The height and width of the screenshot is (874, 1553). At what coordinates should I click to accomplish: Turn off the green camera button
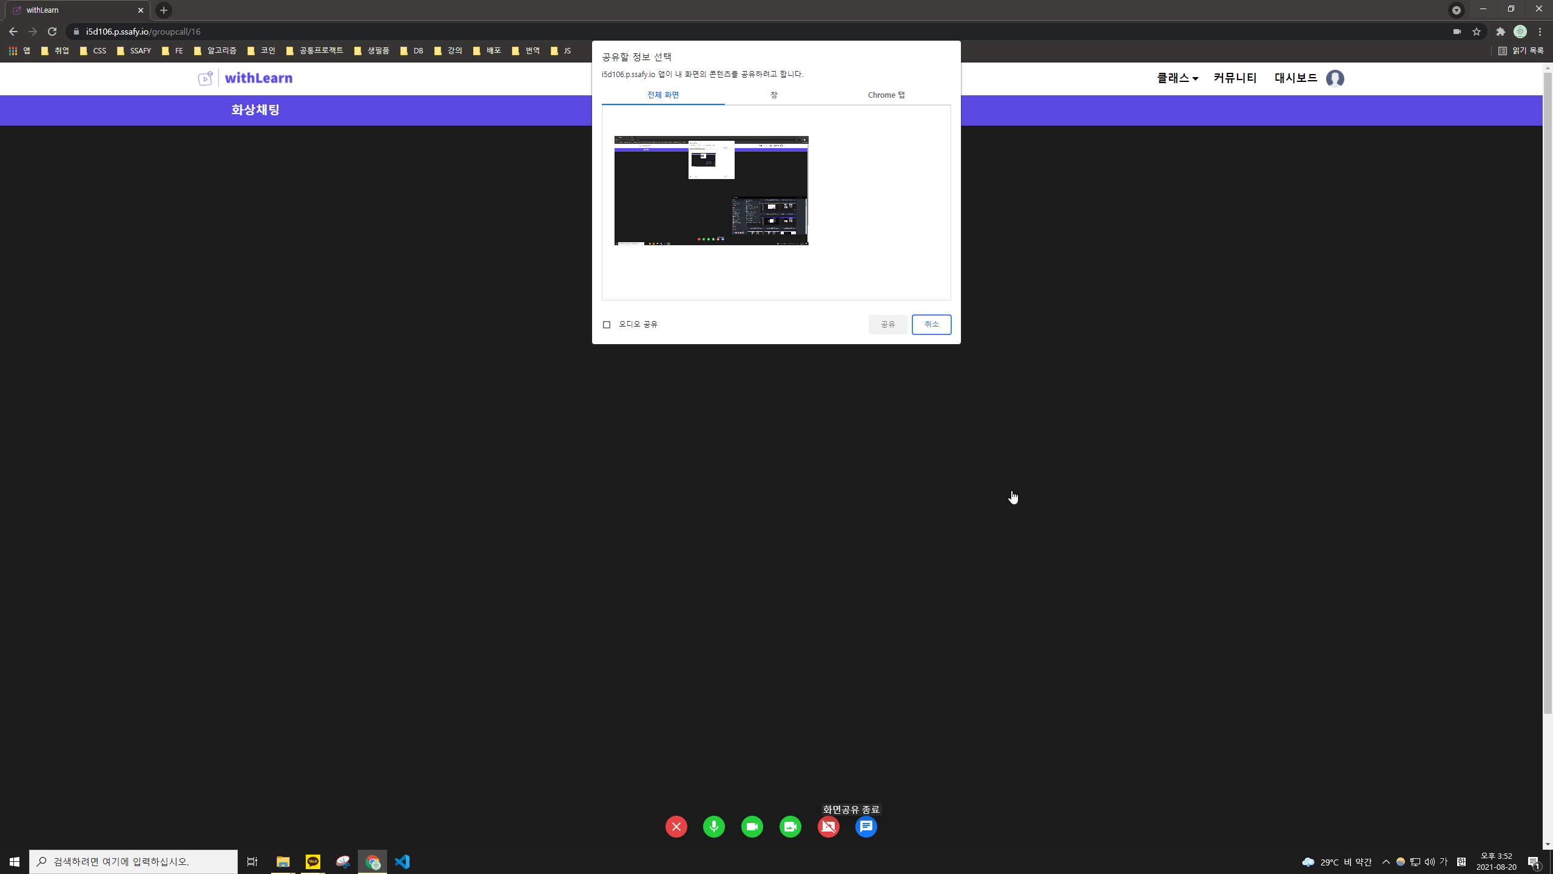[x=752, y=827]
